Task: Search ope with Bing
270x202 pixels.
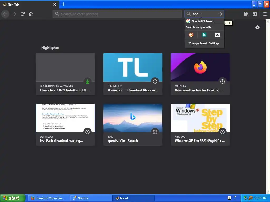Action: coord(204,35)
